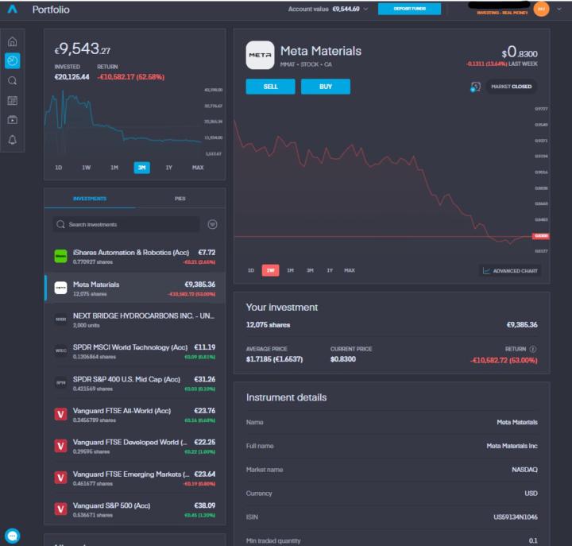The height and width of the screenshot is (546, 572).
Task: Click the Deposit Funds button
Action: coord(409,9)
